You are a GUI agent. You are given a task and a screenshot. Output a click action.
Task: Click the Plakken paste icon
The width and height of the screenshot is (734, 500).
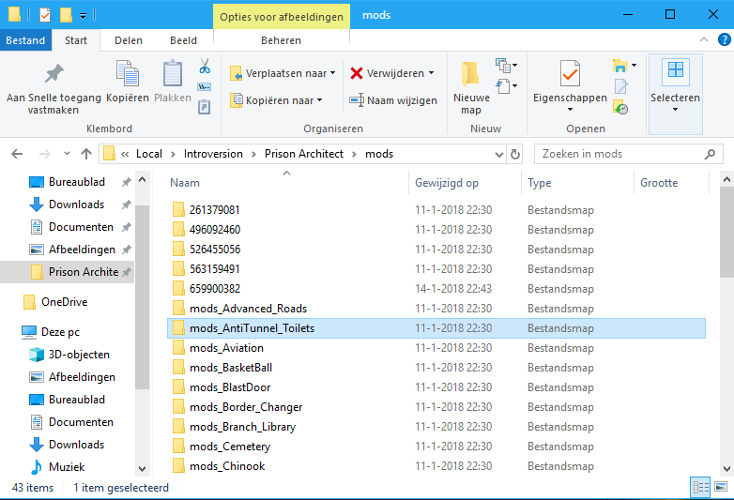173,73
